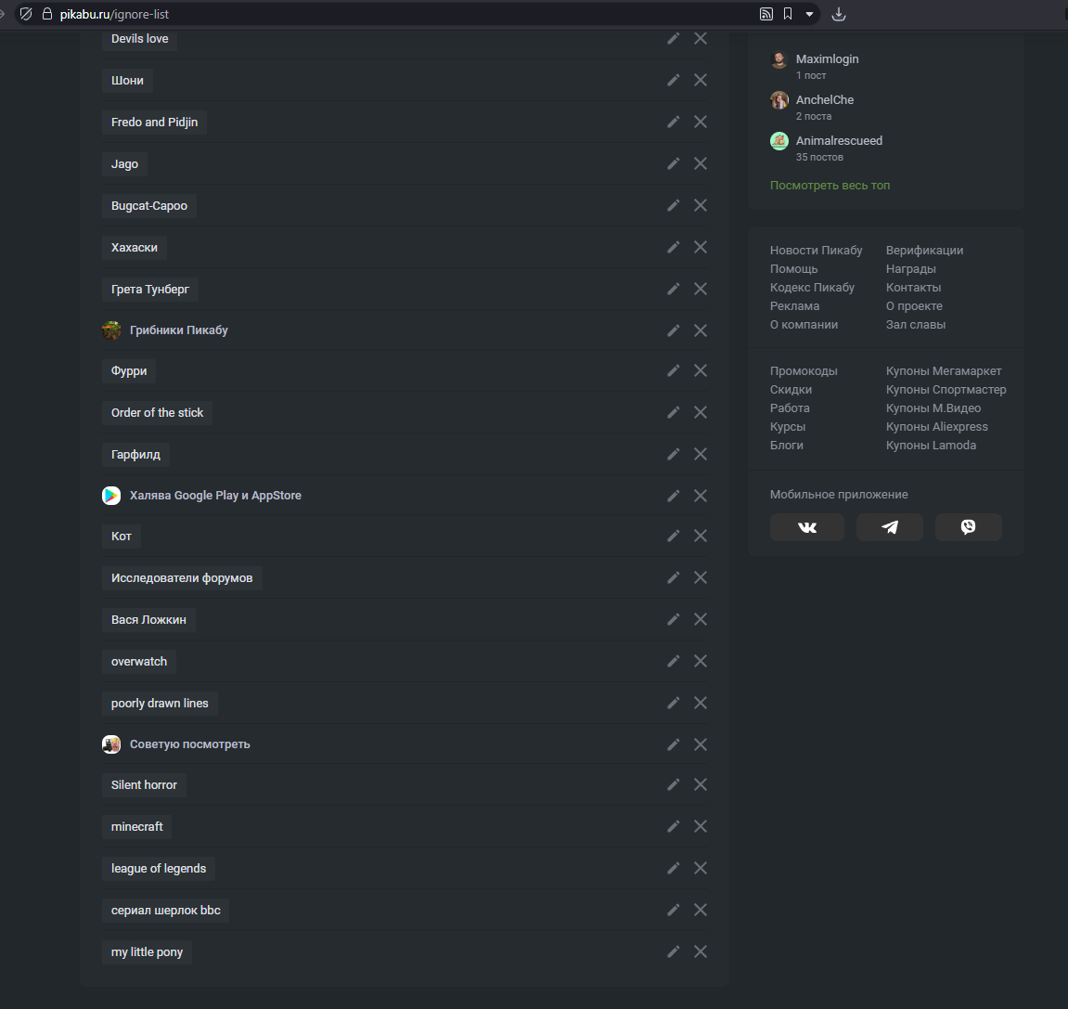This screenshot has width=1068, height=1009.
Task: Open Советую посмотреть community
Action: [189, 744]
